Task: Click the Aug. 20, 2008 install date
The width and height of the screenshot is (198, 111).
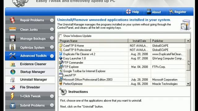Action: (140, 54)
